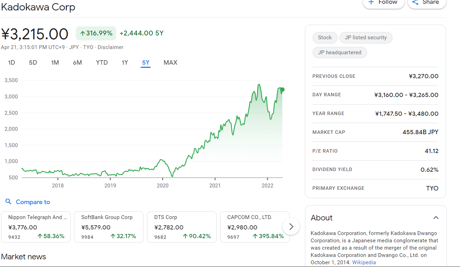Click the Market news heading
The width and height of the screenshot is (460, 267).
point(24,257)
